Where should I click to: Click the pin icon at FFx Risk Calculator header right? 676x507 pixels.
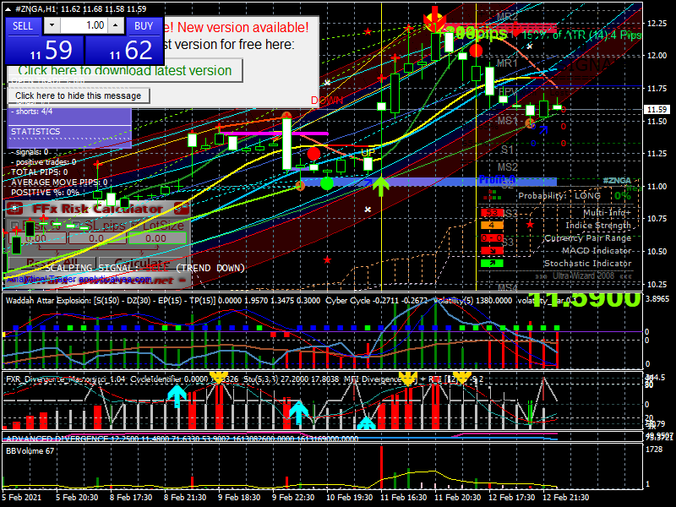(x=182, y=209)
